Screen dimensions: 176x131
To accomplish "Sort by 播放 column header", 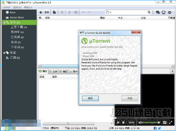I will pyautogui.click(x=102, y=18).
